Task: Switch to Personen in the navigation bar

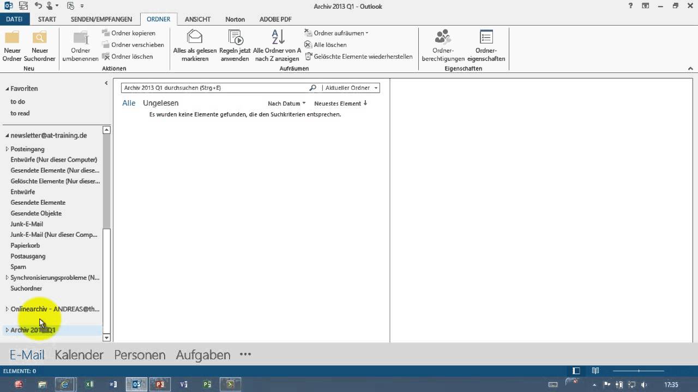Action: point(140,355)
